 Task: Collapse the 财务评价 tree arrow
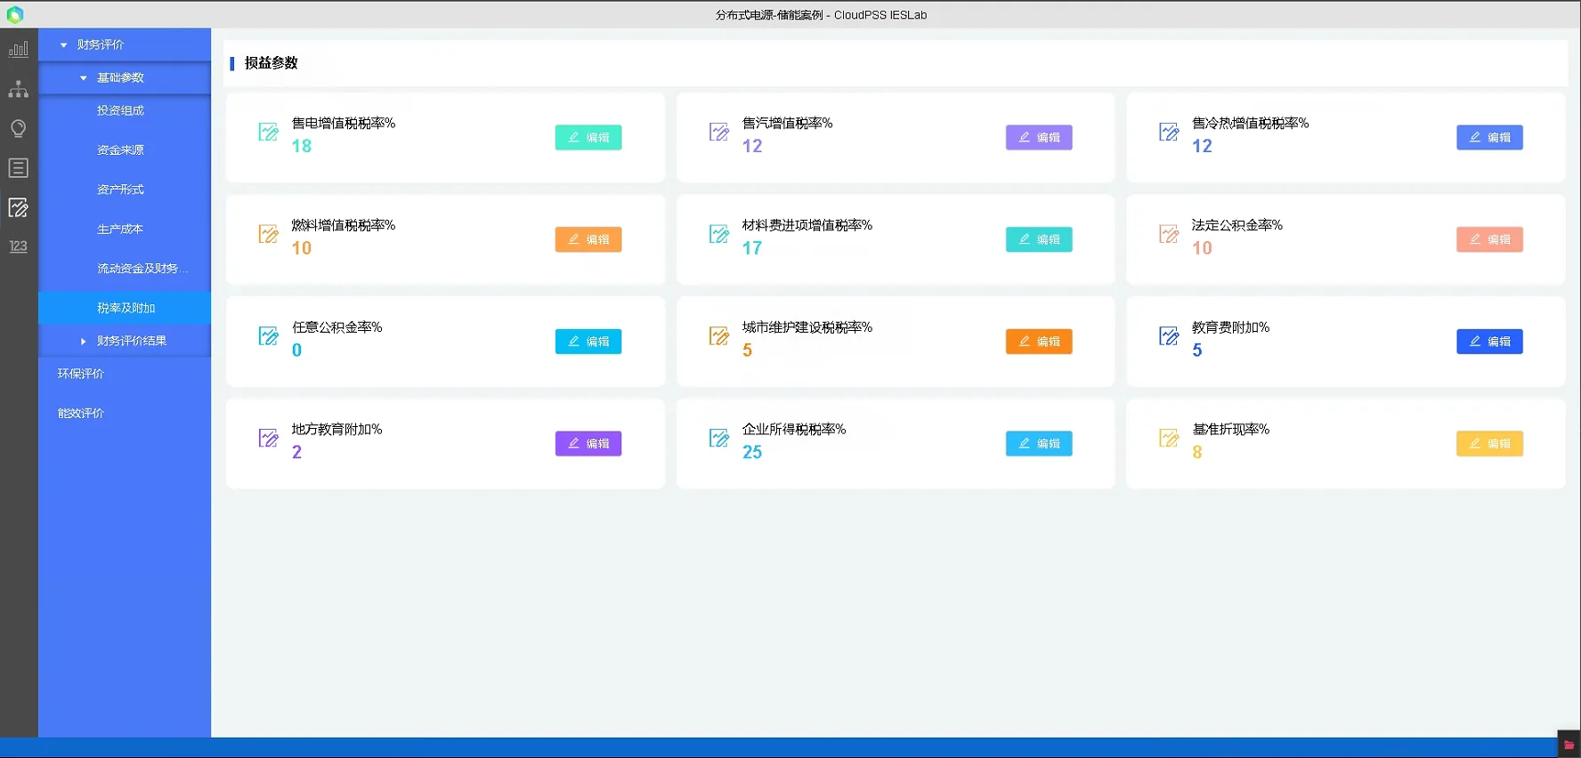pyautogui.click(x=63, y=44)
